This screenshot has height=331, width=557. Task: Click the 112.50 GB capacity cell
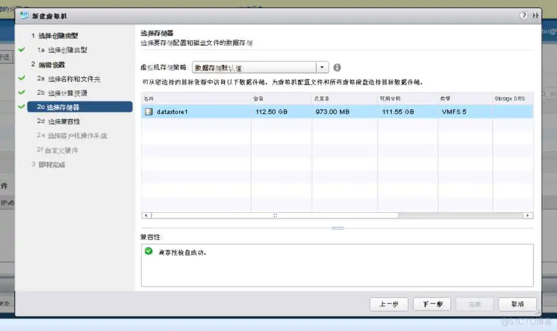pyautogui.click(x=271, y=112)
